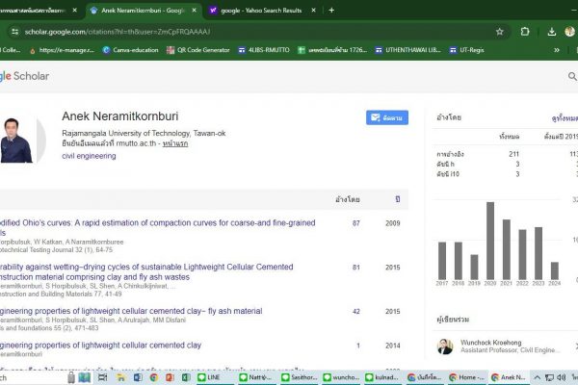Click Wunchock Kroehong's avatar photo
578x385 pixels.
coord(445,346)
